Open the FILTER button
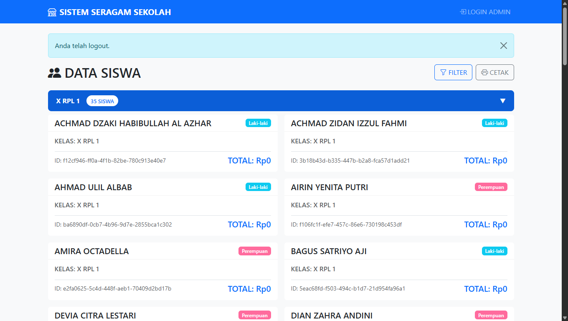Image resolution: width=568 pixels, height=321 pixels. pos(454,72)
